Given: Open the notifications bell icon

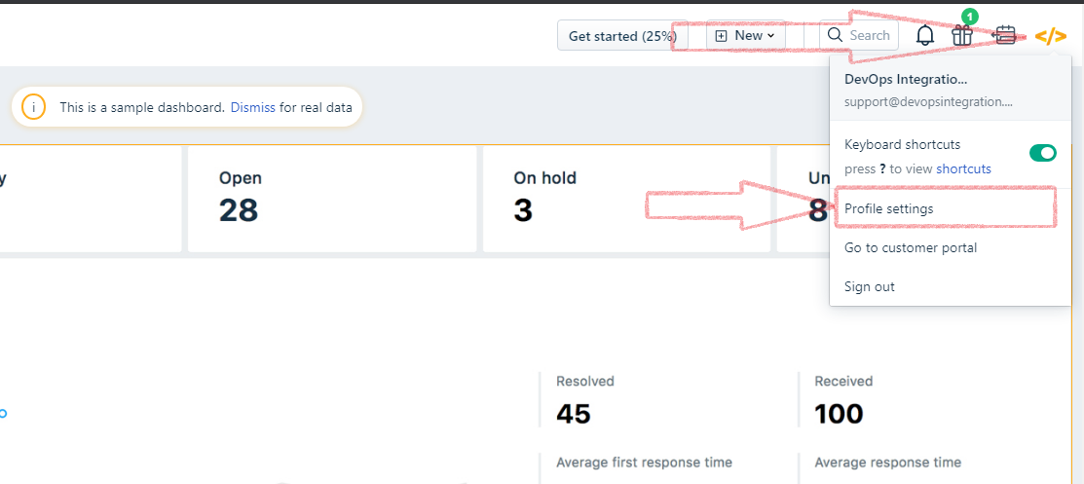Looking at the screenshot, I should coord(925,35).
